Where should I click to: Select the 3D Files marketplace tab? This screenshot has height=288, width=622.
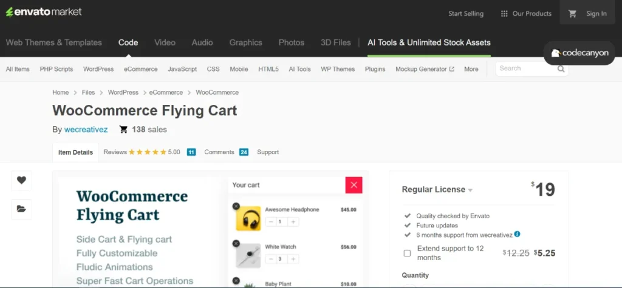click(335, 42)
